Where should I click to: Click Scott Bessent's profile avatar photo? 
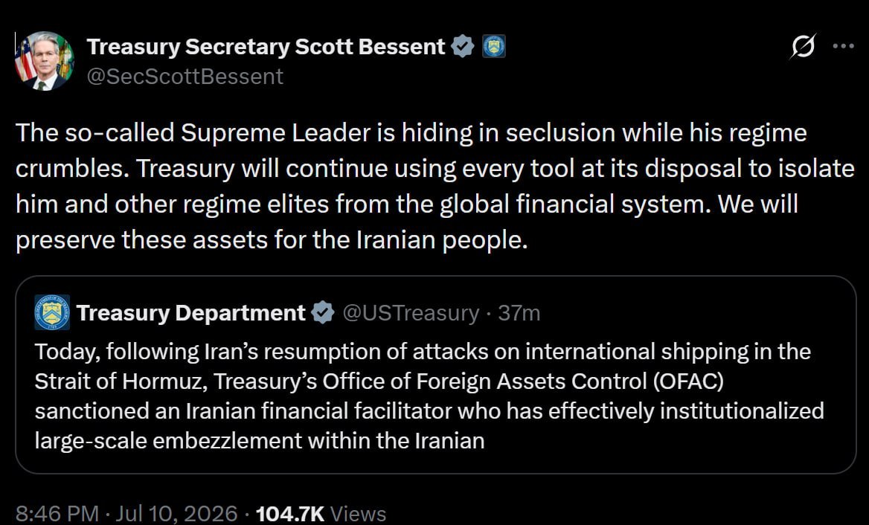(x=45, y=61)
